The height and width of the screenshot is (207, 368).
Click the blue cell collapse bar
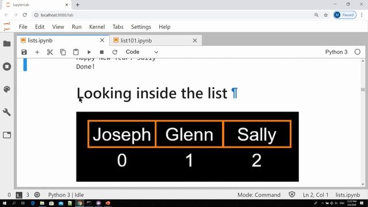pos(25,64)
